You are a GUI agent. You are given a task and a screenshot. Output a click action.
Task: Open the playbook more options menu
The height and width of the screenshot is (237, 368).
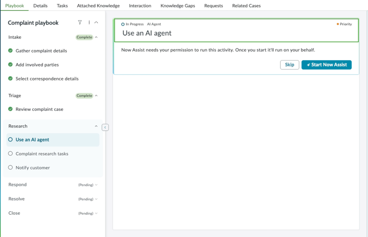tap(89, 22)
